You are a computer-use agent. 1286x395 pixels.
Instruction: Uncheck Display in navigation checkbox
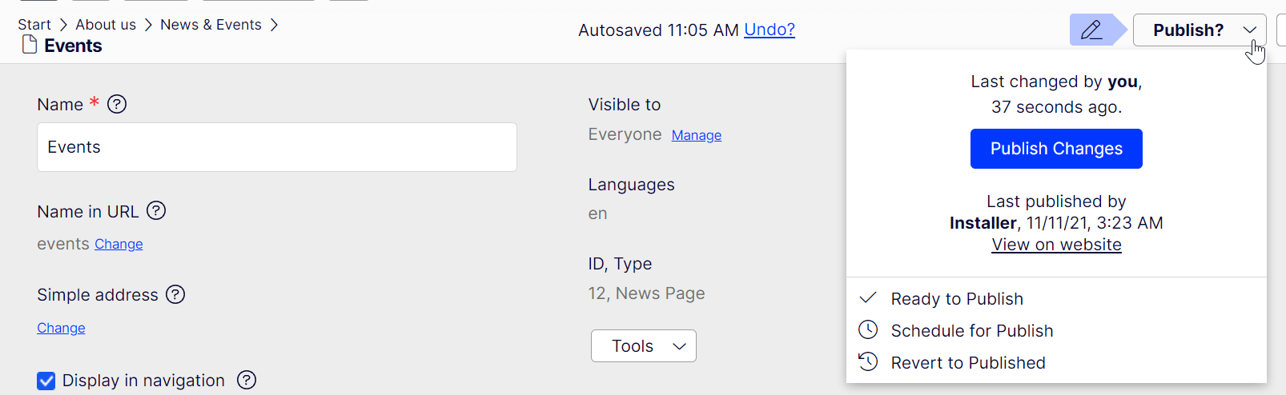tap(46, 381)
